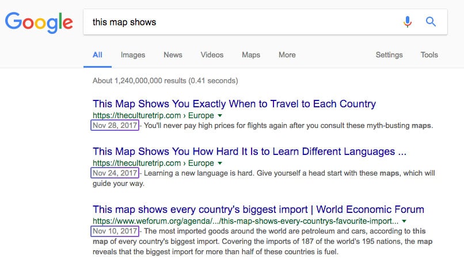
Task: Open the Videos tab
Action: (212, 55)
